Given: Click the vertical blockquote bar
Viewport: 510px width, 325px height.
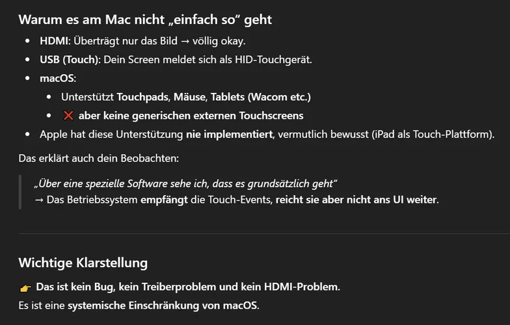Looking at the screenshot, I should (x=20, y=191).
